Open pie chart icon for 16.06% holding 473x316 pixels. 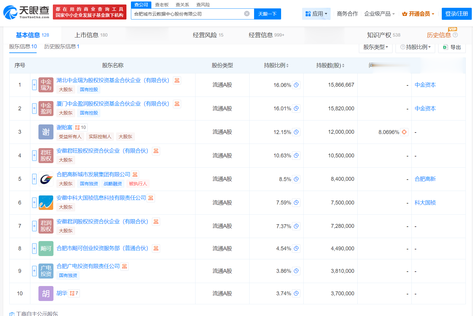[x=296, y=85]
